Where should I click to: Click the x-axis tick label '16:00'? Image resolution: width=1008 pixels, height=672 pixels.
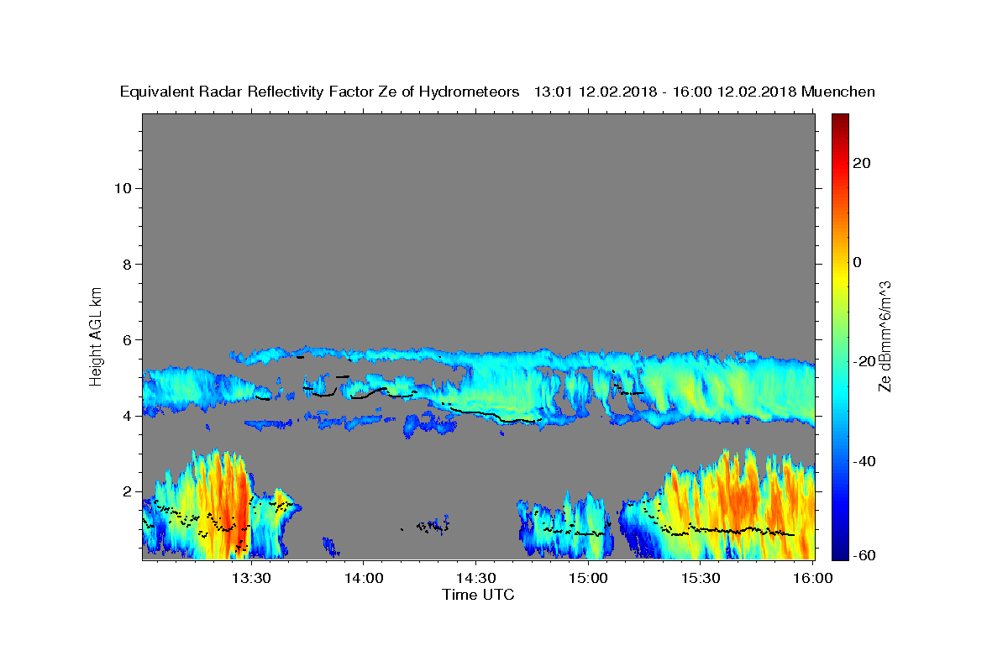812,578
